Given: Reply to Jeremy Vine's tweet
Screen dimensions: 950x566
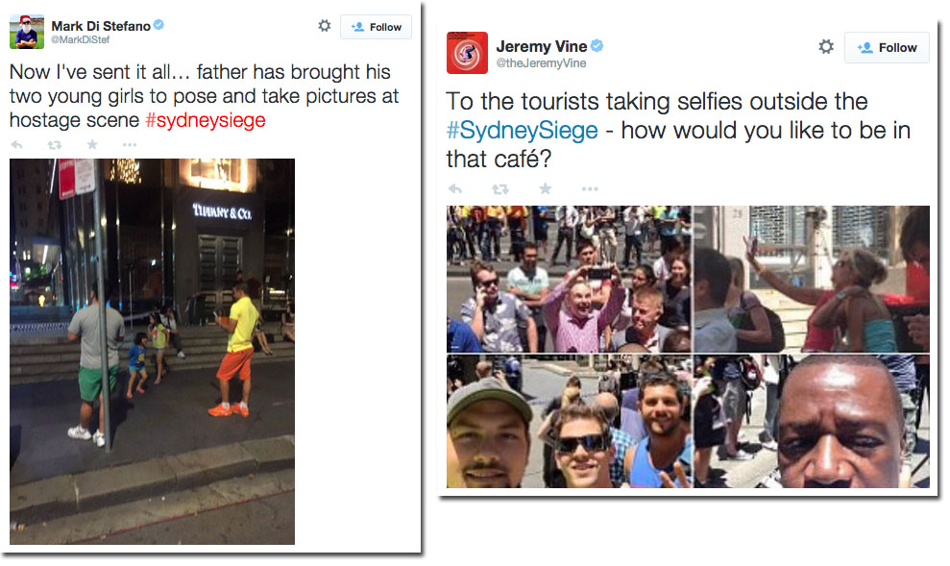Looking at the screenshot, I should tap(455, 189).
